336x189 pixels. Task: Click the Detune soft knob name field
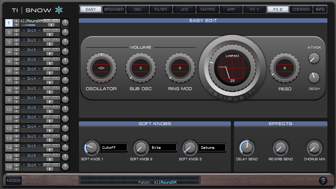tap(212, 148)
